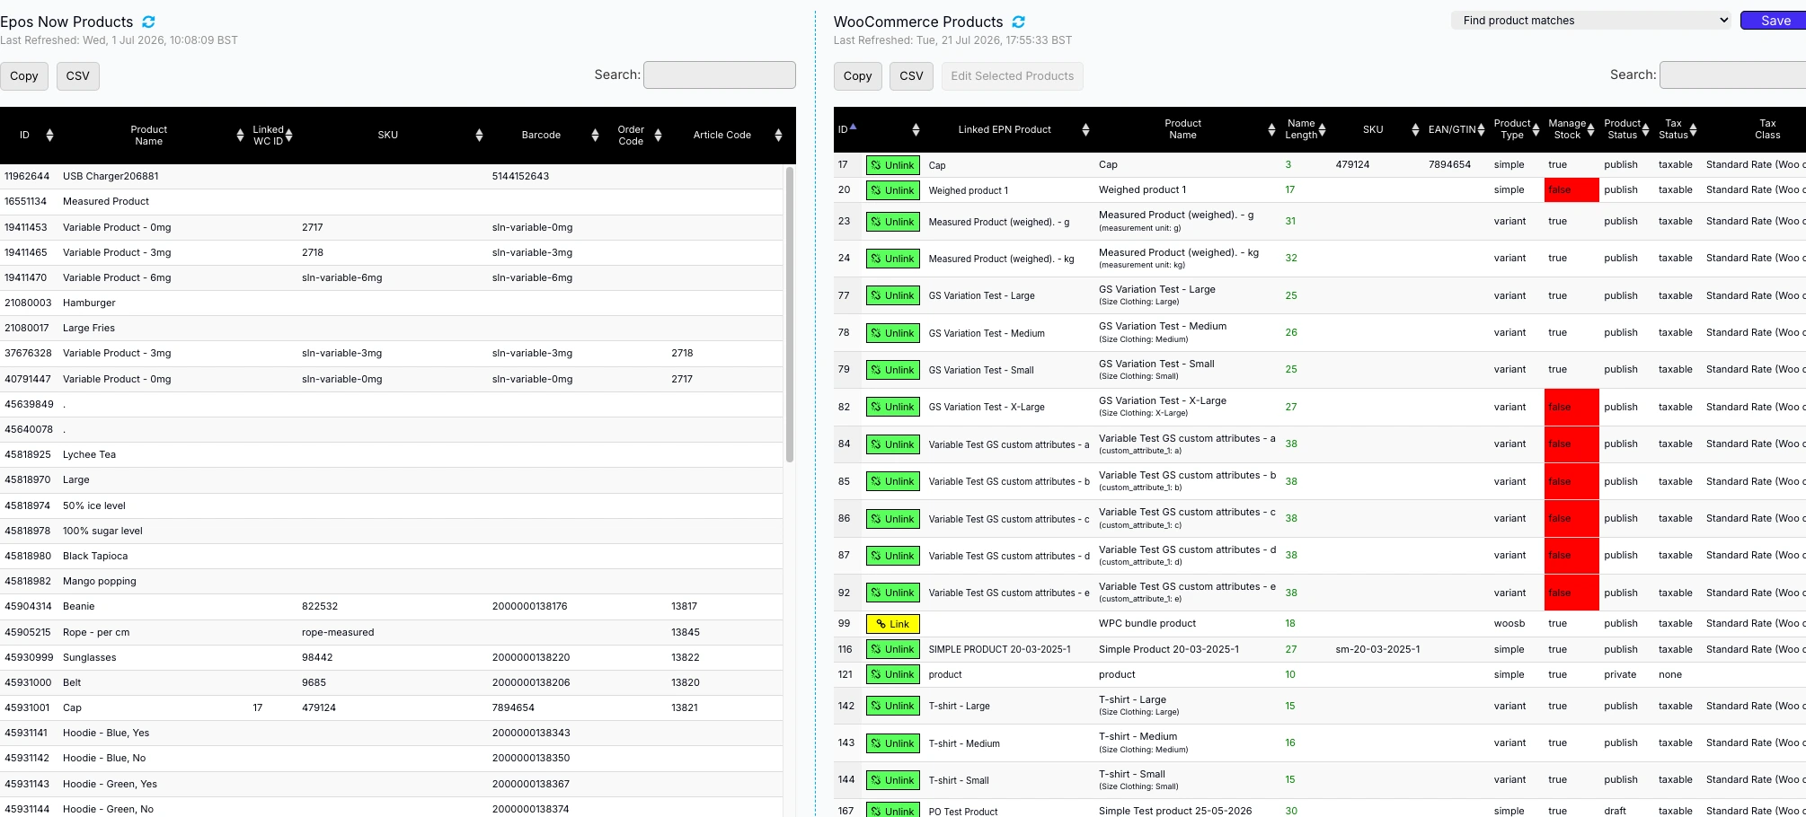Click Edit Selected Products button
The image size is (1806, 817).
pyautogui.click(x=1013, y=76)
